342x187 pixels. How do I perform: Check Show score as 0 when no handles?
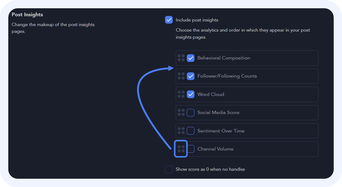click(169, 169)
